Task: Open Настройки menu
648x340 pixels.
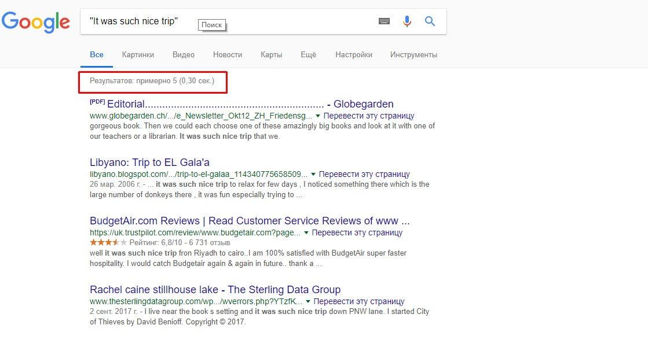Action: 354,54
